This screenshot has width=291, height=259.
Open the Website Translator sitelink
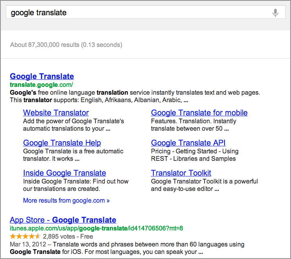tap(56, 113)
